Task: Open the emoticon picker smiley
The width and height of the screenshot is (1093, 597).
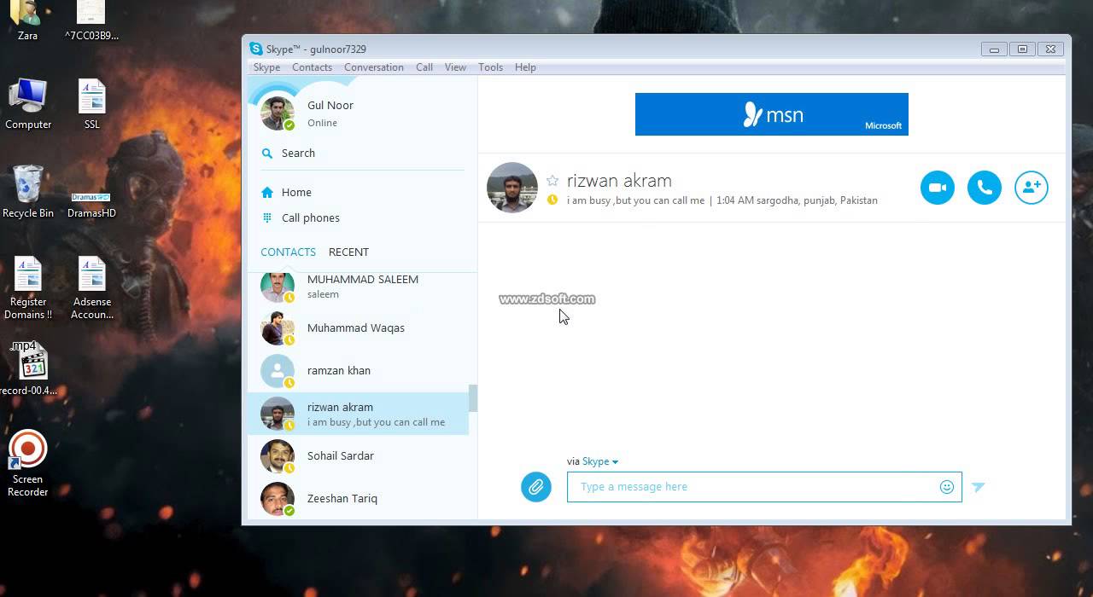Action: pyautogui.click(x=946, y=487)
